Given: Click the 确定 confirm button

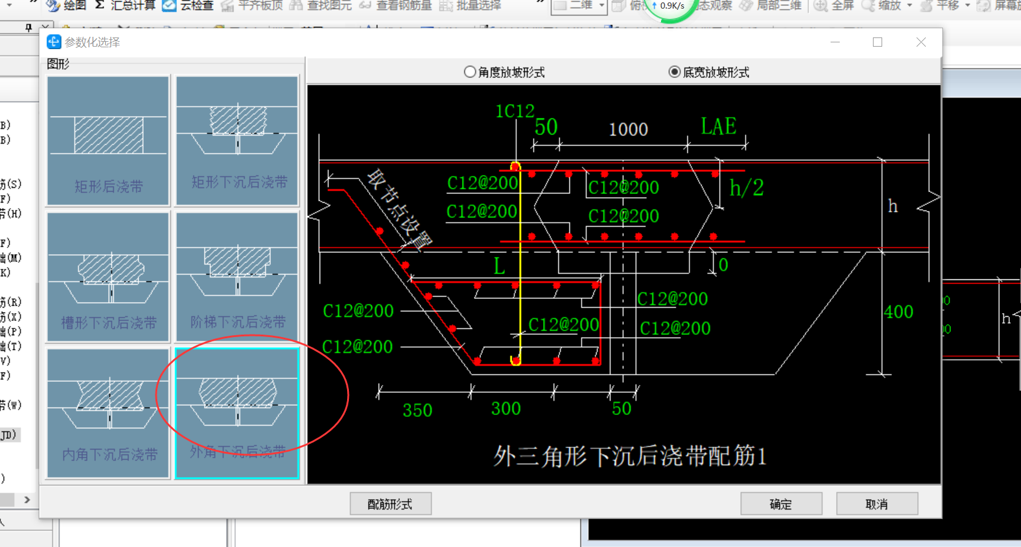Looking at the screenshot, I should pos(781,504).
